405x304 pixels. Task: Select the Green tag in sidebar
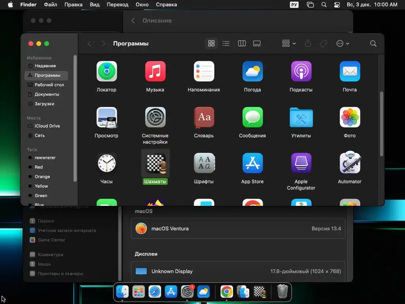(x=46, y=196)
